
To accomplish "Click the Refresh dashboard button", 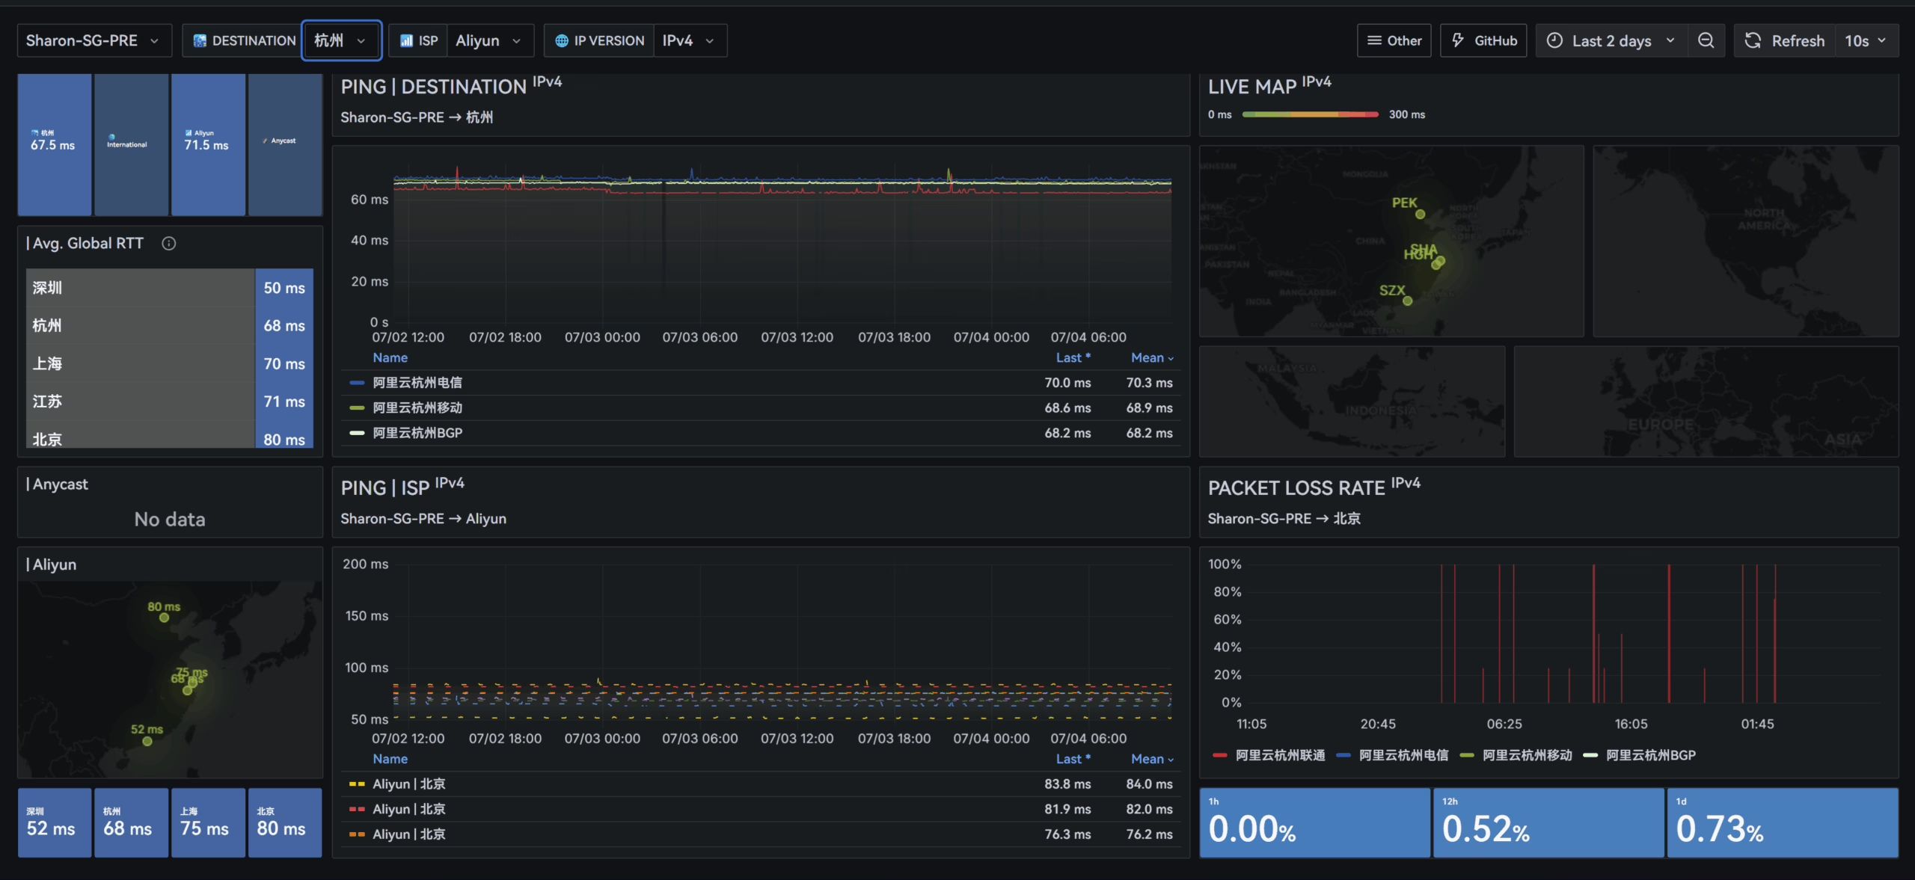I will tap(1785, 40).
